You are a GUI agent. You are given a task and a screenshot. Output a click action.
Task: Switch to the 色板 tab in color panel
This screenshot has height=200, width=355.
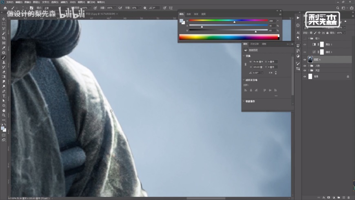[x=189, y=14]
